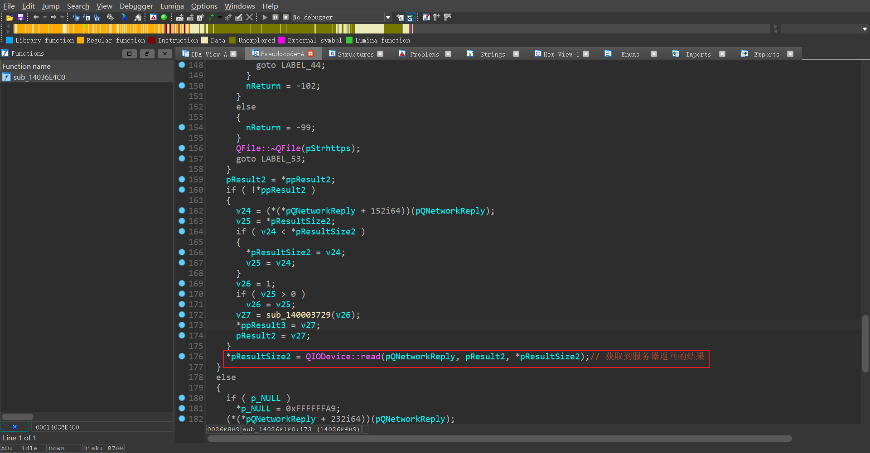
Task: Expand the Jump back history dropdown arrow
Action: coord(45,17)
